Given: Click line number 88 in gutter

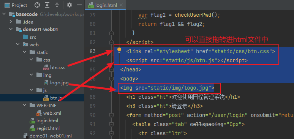Looking at the screenshot, I should pyautogui.click(x=93, y=97).
